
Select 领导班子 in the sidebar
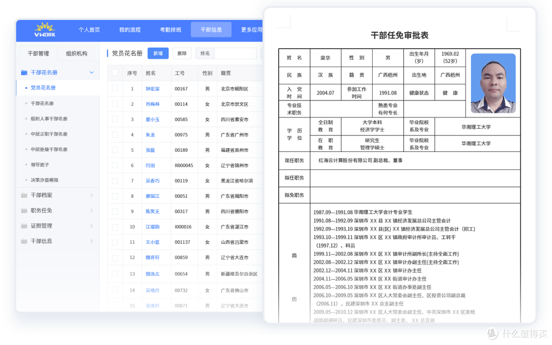(40, 165)
